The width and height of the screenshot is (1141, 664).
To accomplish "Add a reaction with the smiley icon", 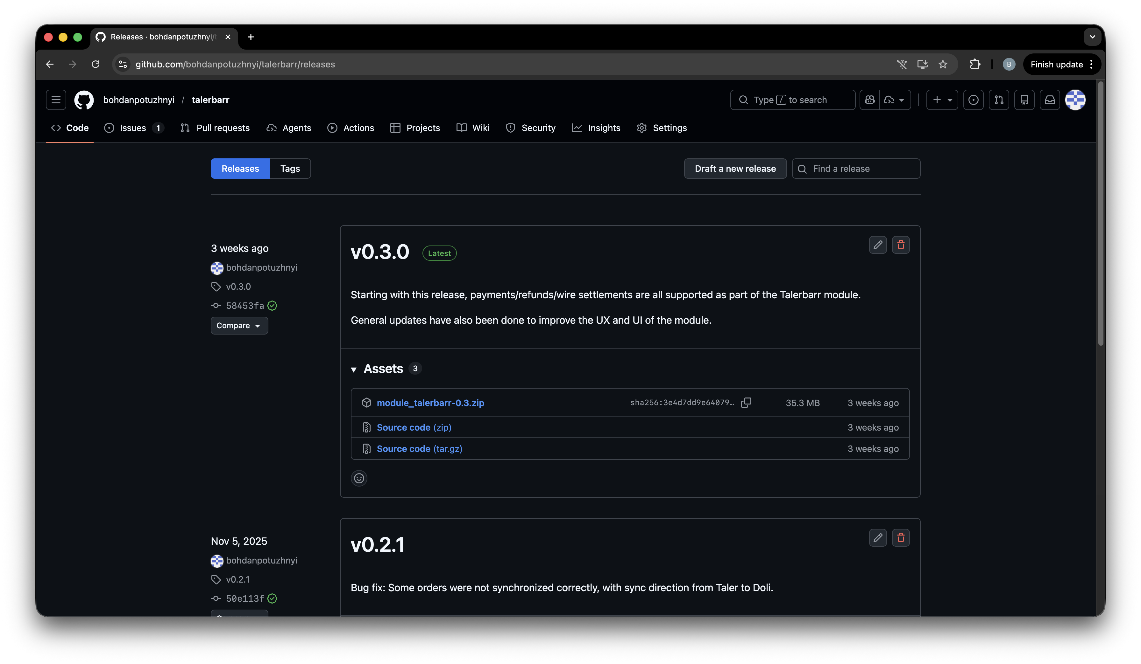I will pyautogui.click(x=359, y=478).
